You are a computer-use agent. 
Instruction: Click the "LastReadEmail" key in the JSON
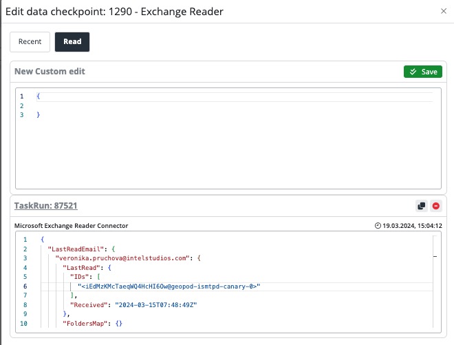tap(75, 249)
